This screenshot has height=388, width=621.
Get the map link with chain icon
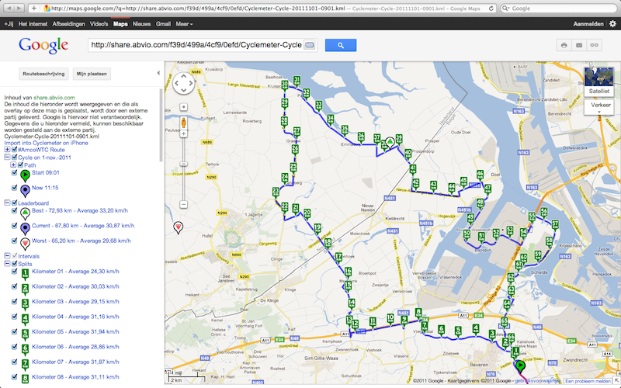pos(594,45)
